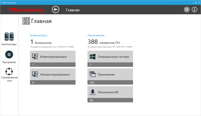Click the '1 Компьютер' count text

[41, 42]
